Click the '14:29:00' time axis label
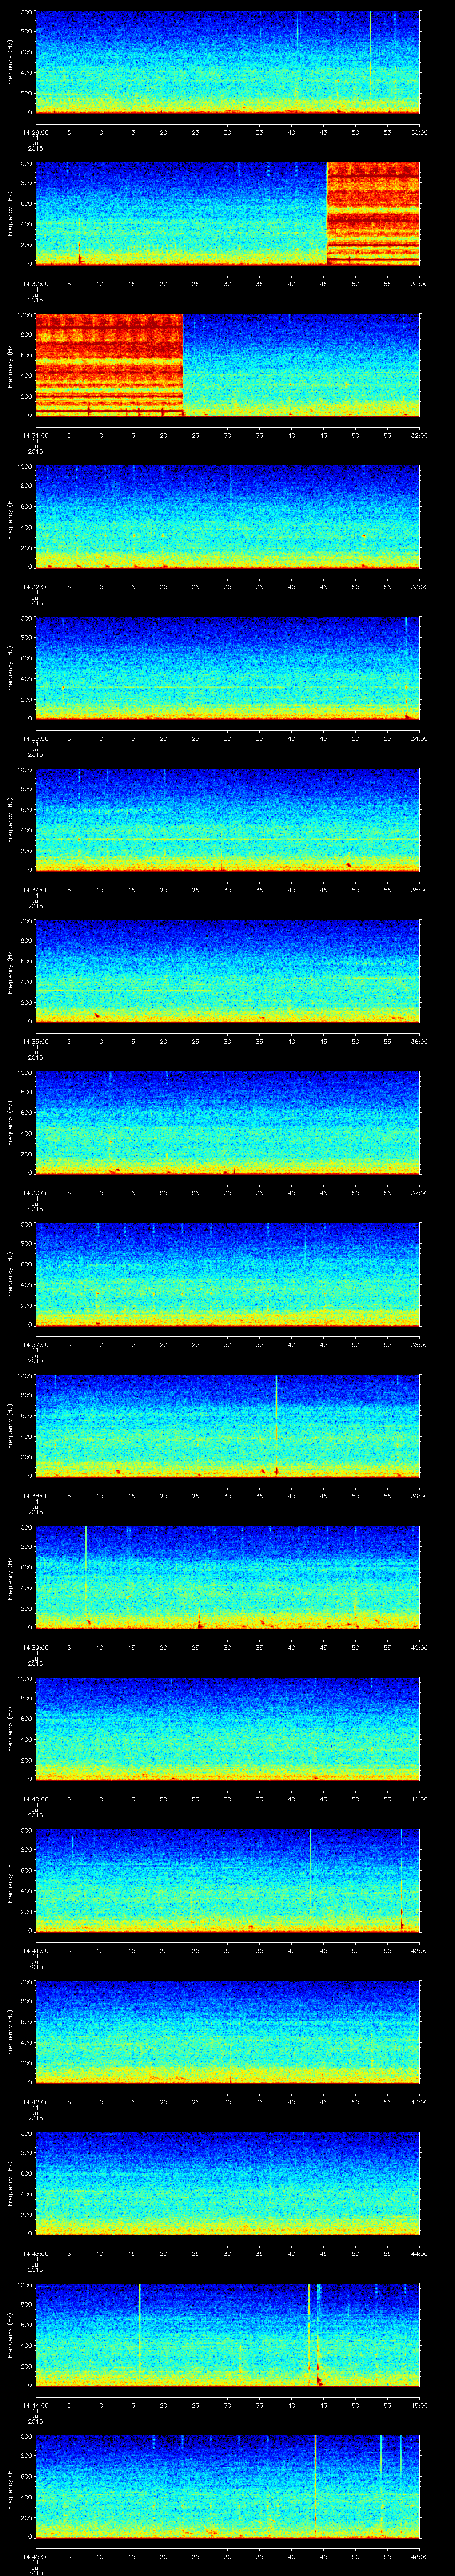 pos(35,132)
